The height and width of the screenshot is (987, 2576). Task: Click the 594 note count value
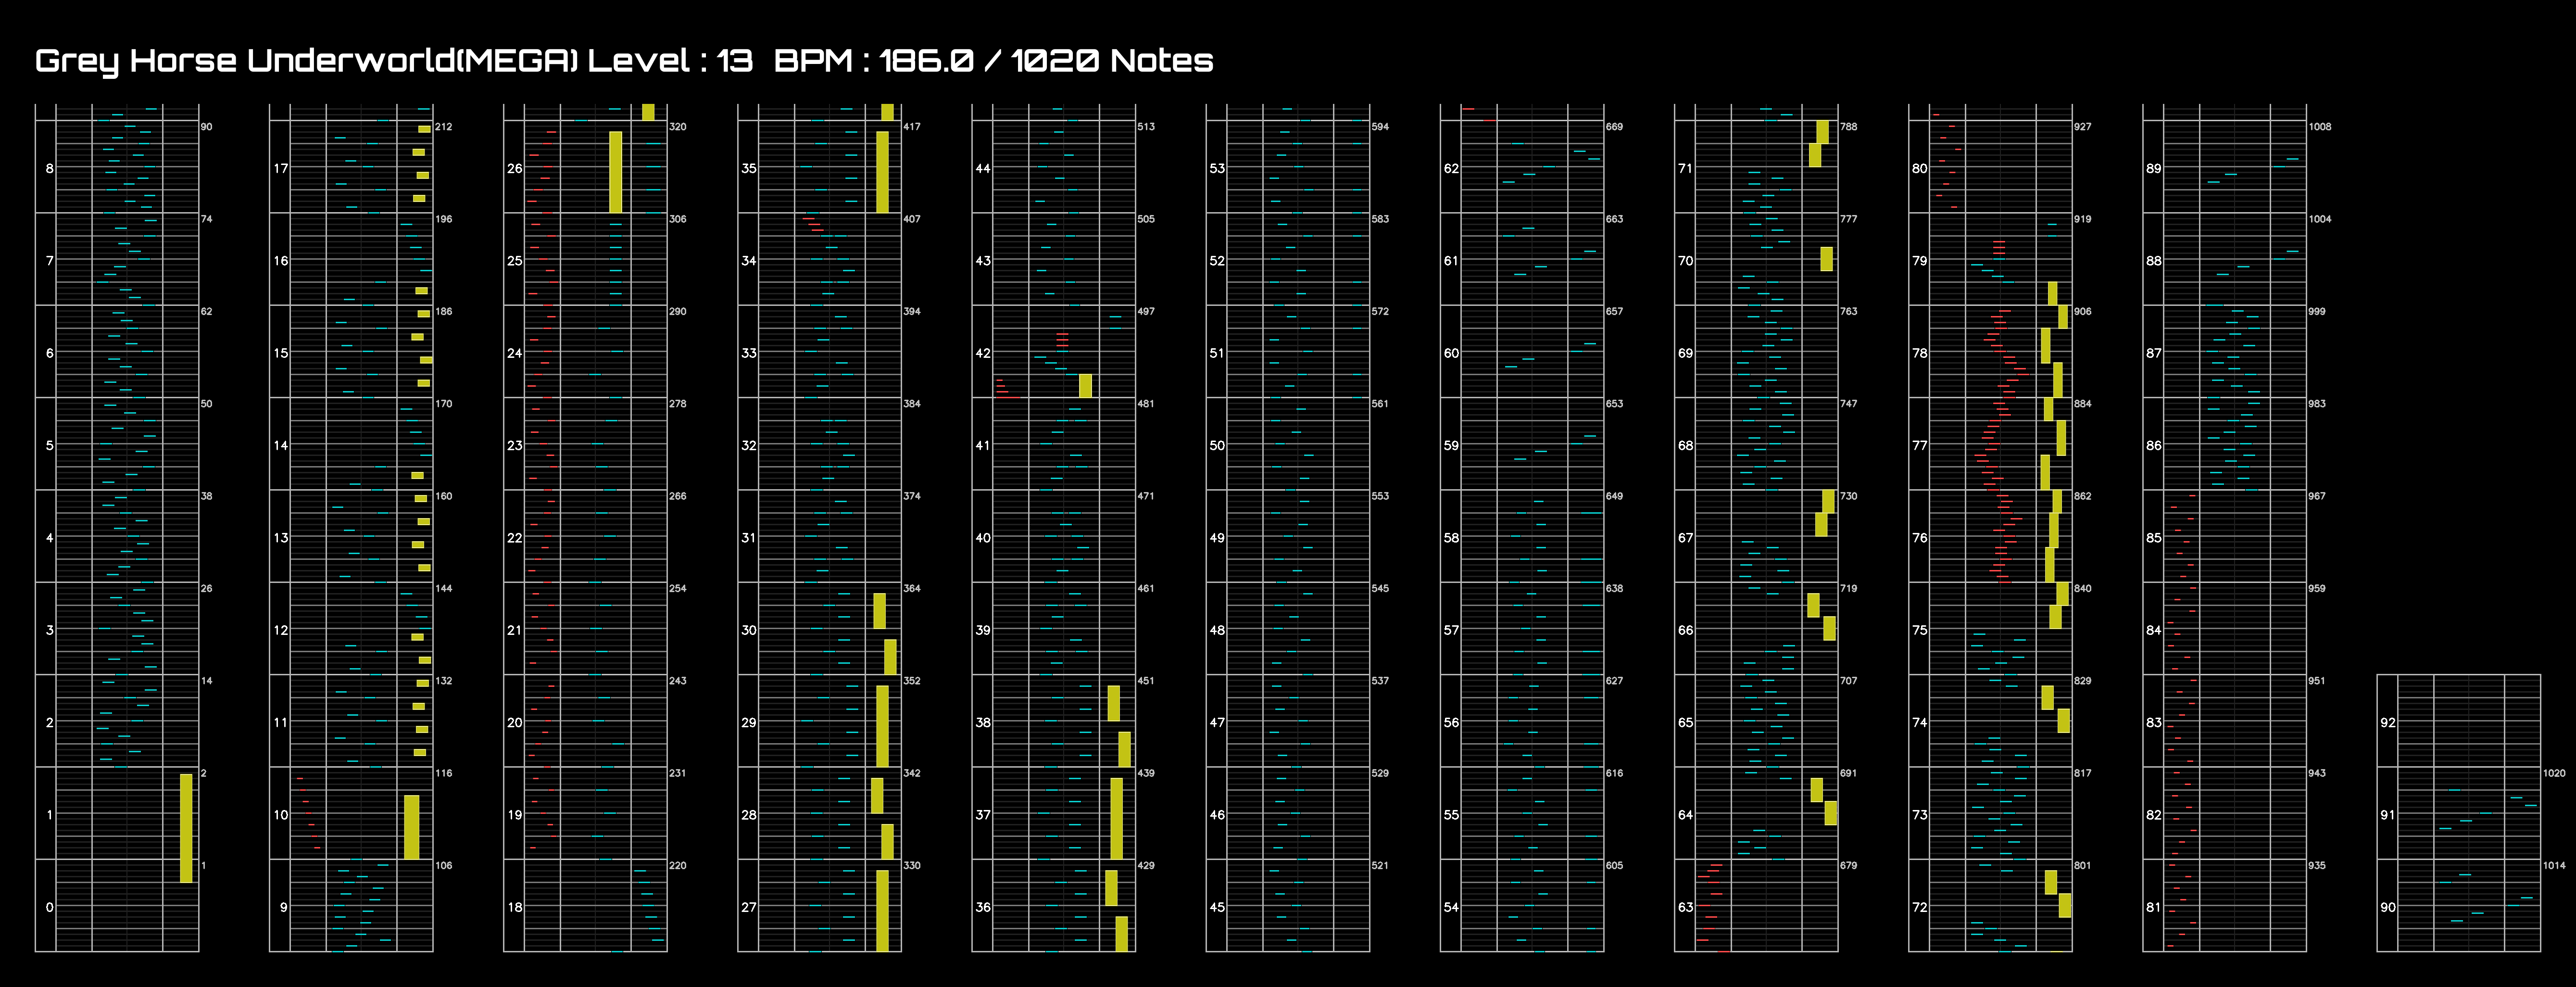click(x=1379, y=127)
